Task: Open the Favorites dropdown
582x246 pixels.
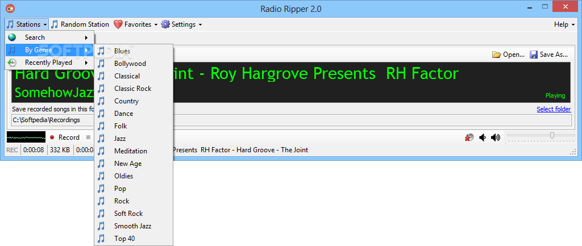Action: (135, 24)
